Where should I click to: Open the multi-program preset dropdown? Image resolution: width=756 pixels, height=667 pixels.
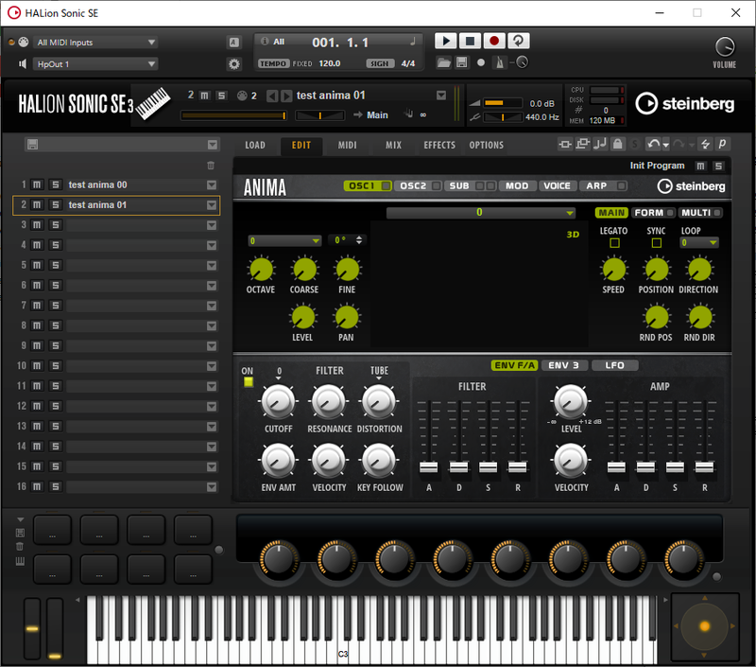(x=213, y=145)
